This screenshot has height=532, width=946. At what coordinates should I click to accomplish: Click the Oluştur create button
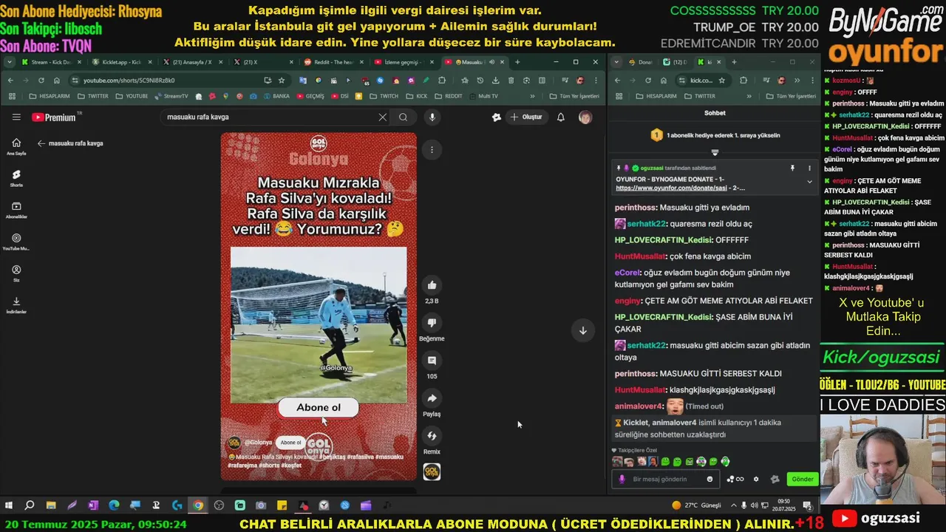(x=526, y=117)
